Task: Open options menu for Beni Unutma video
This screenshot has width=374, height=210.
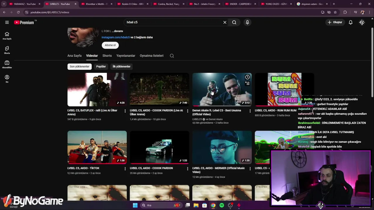Action: (250, 111)
